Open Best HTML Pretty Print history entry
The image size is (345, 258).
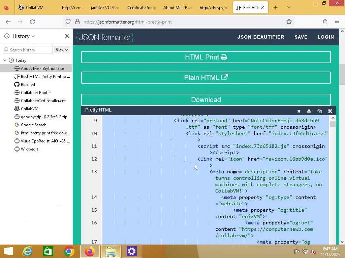(x=36, y=77)
